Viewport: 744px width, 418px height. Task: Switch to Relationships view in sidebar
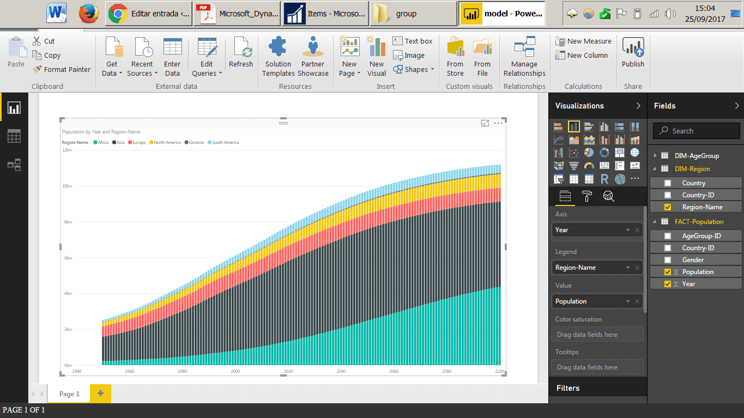point(14,165)
